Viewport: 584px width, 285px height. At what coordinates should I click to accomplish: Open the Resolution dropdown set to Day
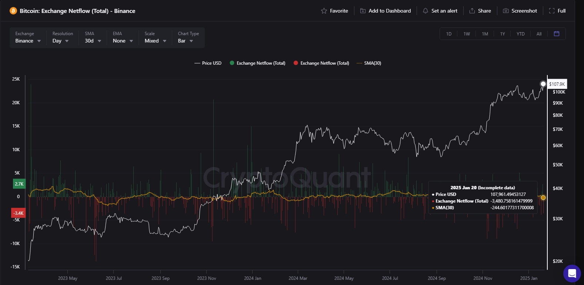[62, 37]
